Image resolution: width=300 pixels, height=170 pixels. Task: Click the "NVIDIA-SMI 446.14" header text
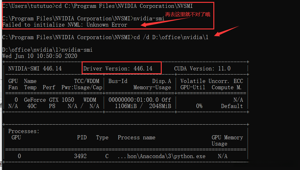pyautogui.click(x=35, y=69)
